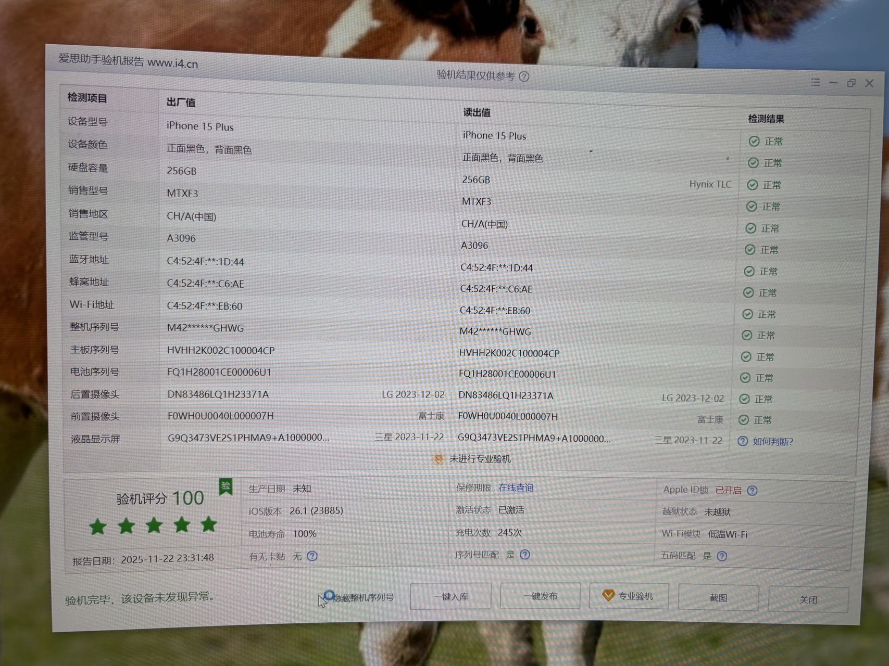Click the help icon next to Apple ID锁
Image resolution: width=889 pixels, height=666 pixels.
pyautogui.click(x=752, y=491)
